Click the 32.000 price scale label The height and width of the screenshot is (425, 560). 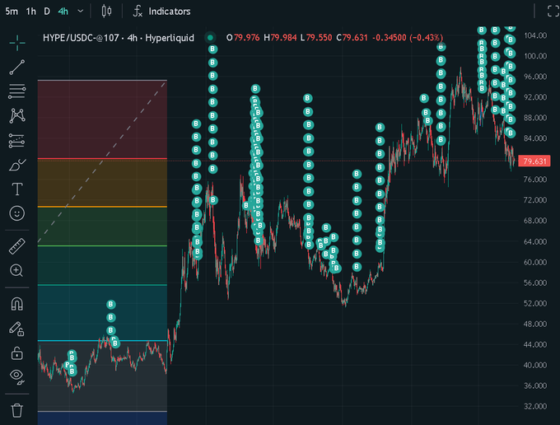535,406
